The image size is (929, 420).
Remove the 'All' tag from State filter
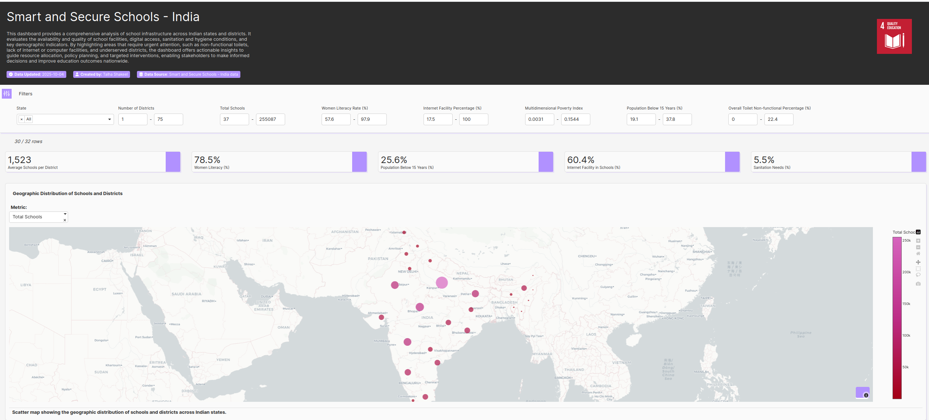[22, 119]
